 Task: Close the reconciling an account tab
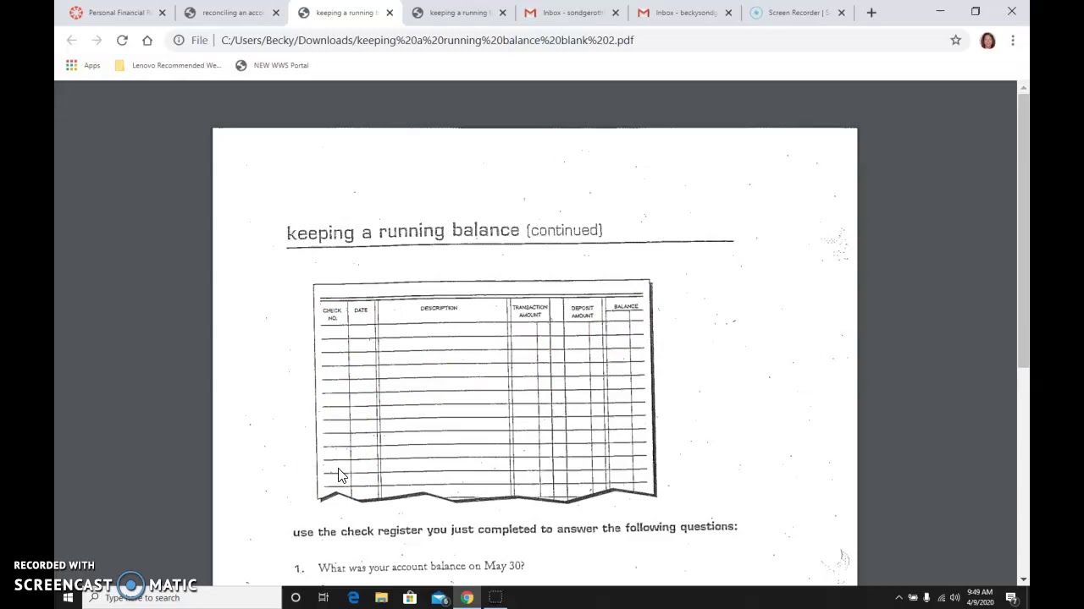point(276,13)
